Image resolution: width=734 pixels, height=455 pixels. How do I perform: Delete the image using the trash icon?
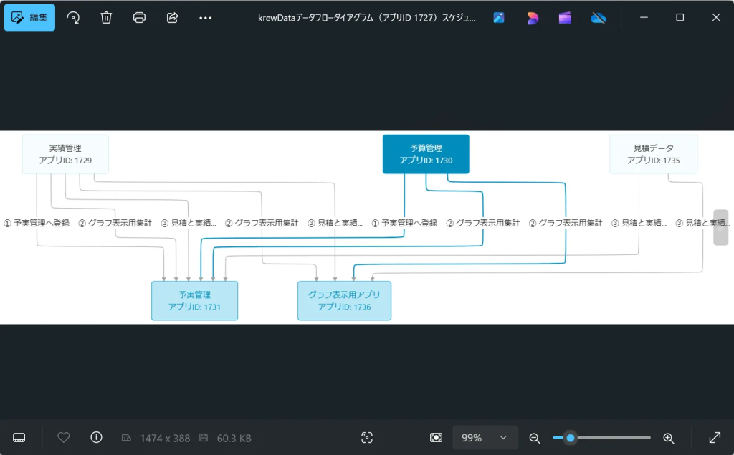point(106,18)
